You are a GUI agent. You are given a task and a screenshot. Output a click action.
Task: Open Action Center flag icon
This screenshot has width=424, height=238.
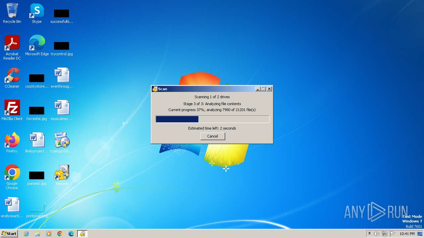click(393, 234)
